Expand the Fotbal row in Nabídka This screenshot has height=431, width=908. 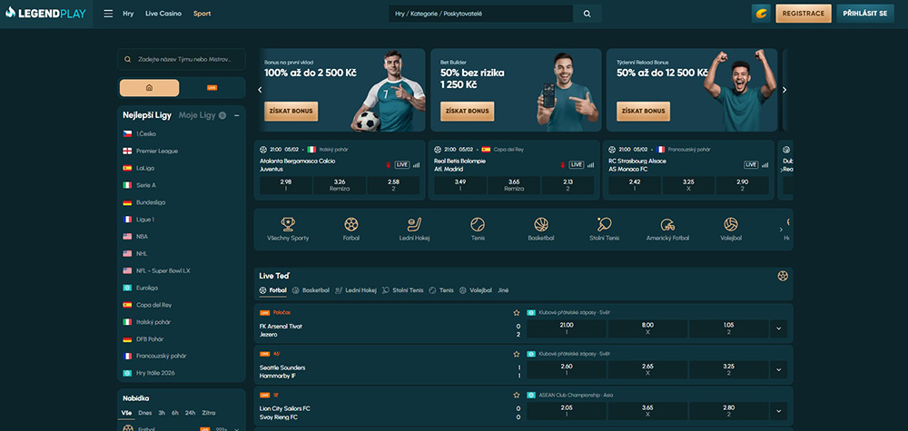[x=236, y=428]
